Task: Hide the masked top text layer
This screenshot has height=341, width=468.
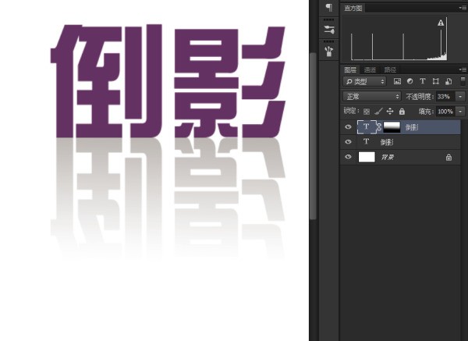Action: pyautogui.click(x=348, y=127)
